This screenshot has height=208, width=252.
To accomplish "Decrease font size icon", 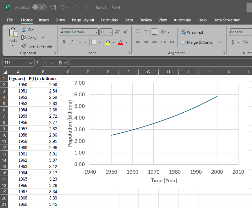I will click(x=126, y=32).
